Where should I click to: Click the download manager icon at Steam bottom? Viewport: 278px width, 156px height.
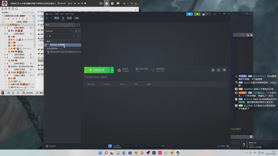[110, 146]
